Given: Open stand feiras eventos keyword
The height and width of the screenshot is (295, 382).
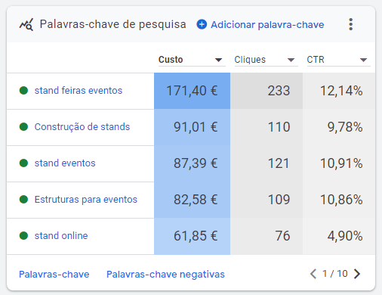Looking at the screenshot, I should pyautogui.click(x=79, y=90).
